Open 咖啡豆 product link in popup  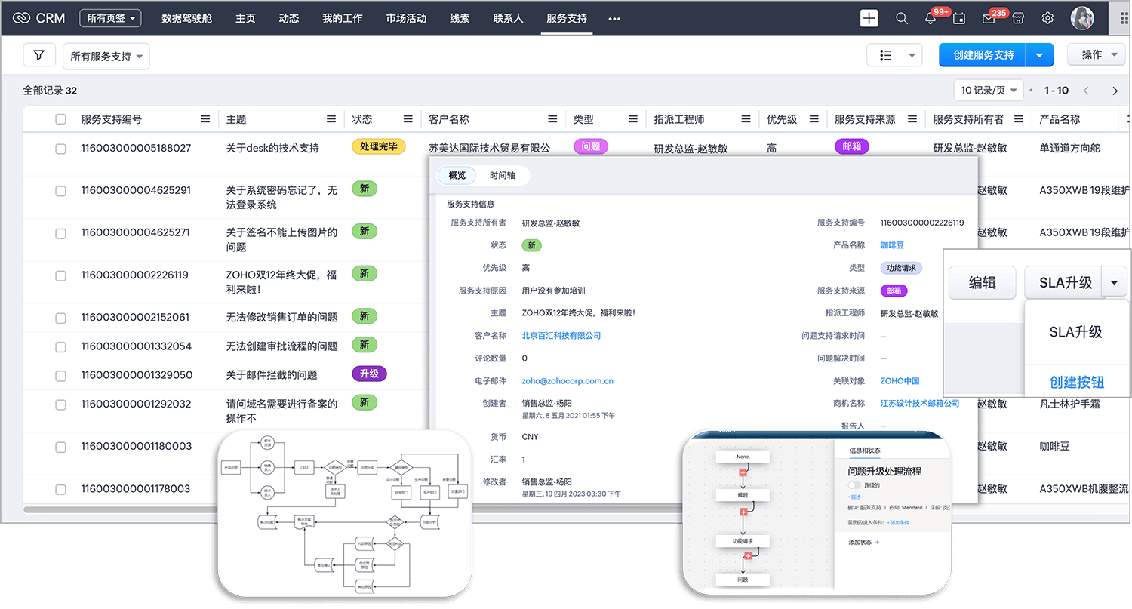pos(892,245)
